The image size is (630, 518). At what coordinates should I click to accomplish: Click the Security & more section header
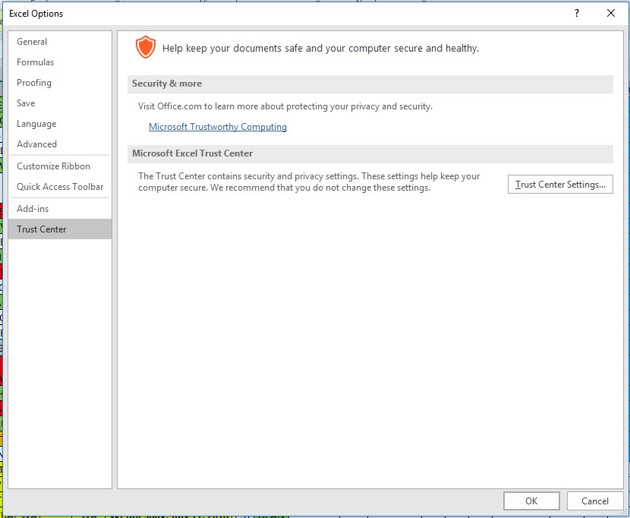coord(167,84)
